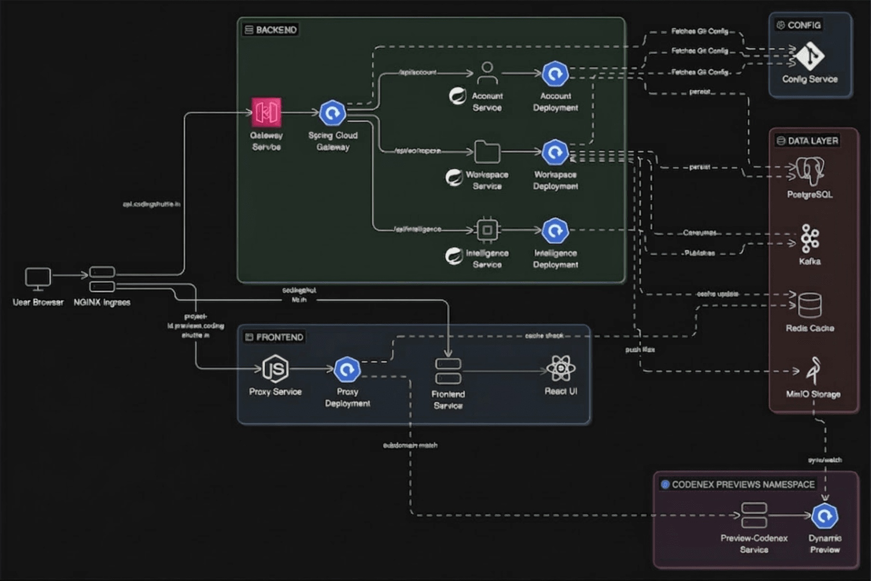Image resolution: width=871 pixels, height=581 pixels.
Task: Click the /api/intelligence route label
Action: click(418, 229)
